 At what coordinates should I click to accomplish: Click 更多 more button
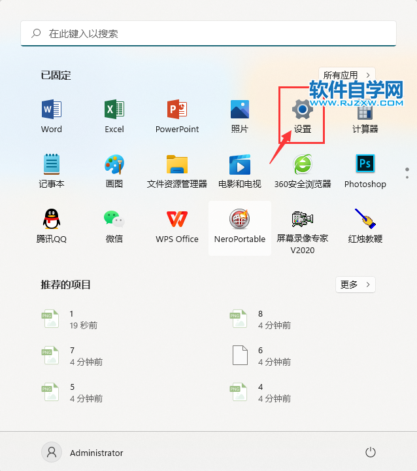click(356, 285)
